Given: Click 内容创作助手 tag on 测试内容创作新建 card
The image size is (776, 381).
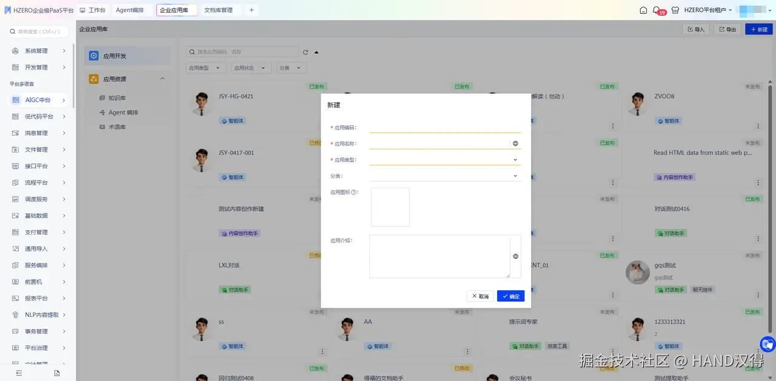Looking at the screenshot, I should [239, 233].
